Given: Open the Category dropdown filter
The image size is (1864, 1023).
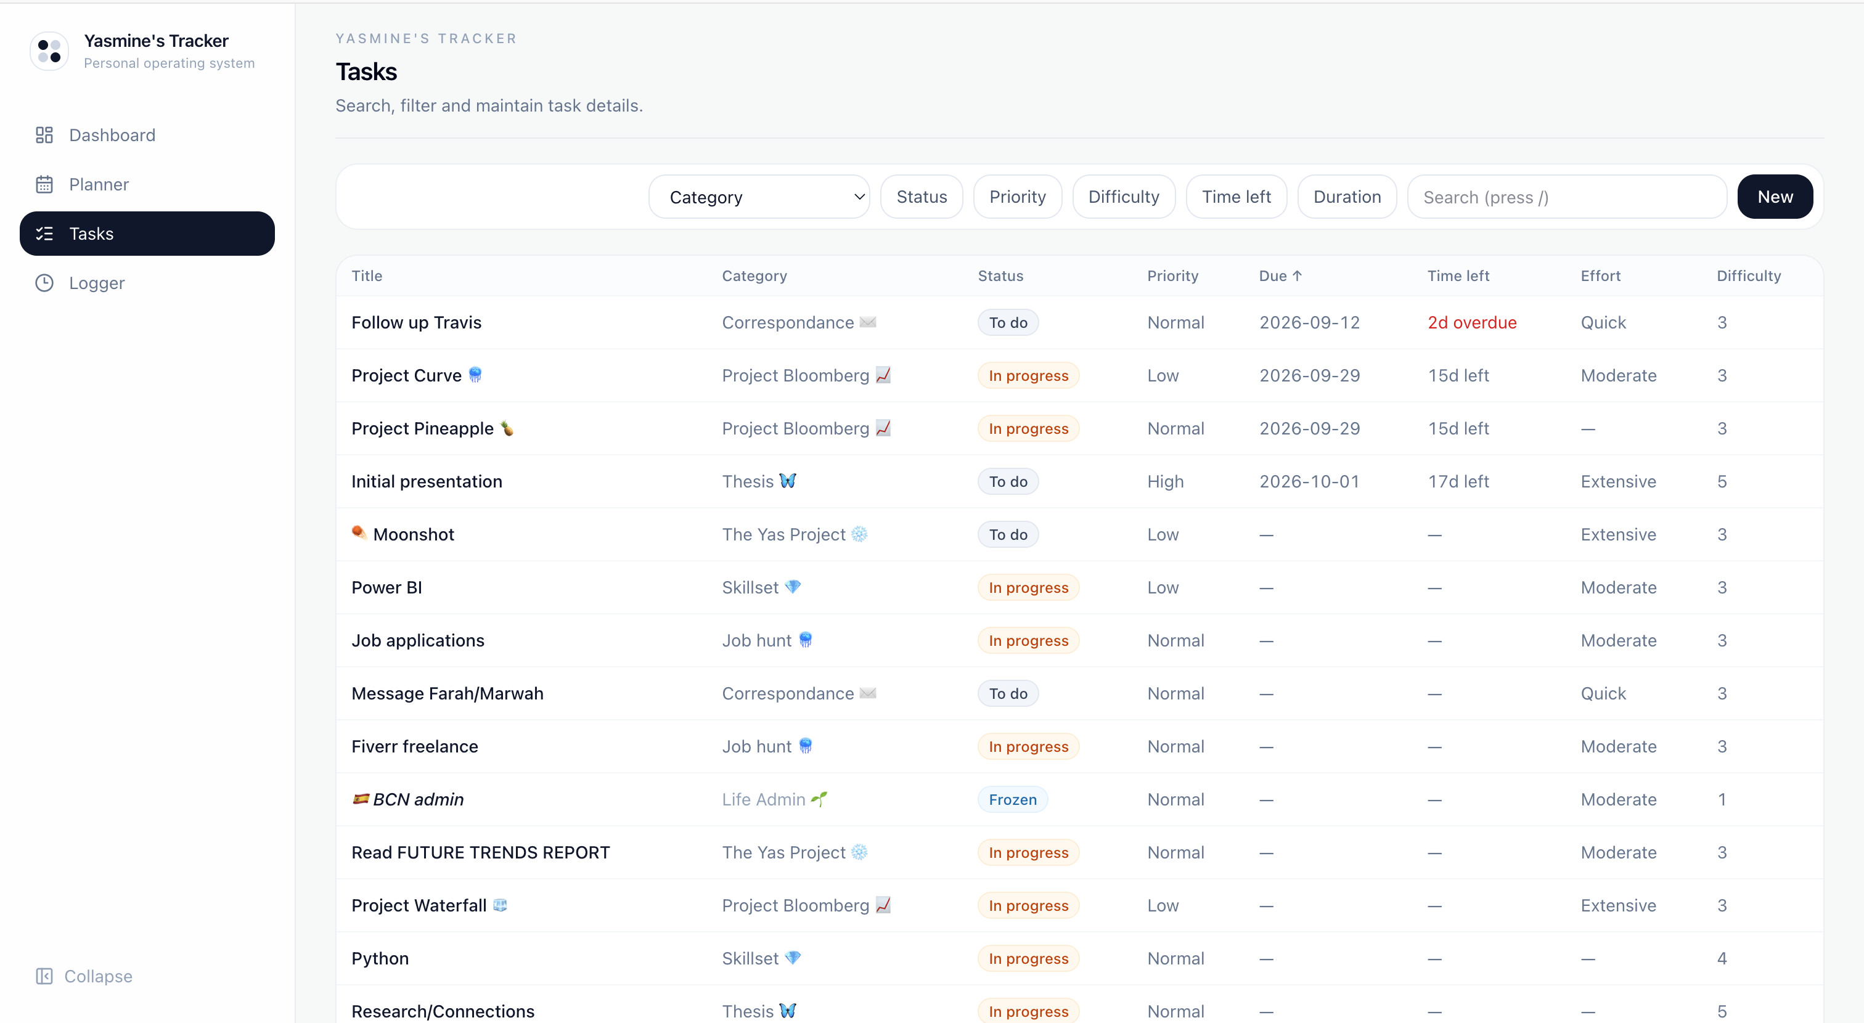Looking at the screenshot, I should click(758, 197).
